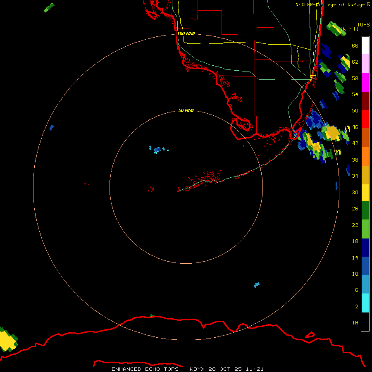The height and width of the screenshot is (372, 372).
Task: Click the 'TH' threshold label
Action: [355, 323]
